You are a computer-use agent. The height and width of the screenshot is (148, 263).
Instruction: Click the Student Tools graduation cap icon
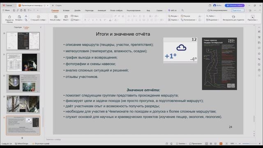point(233,16)
